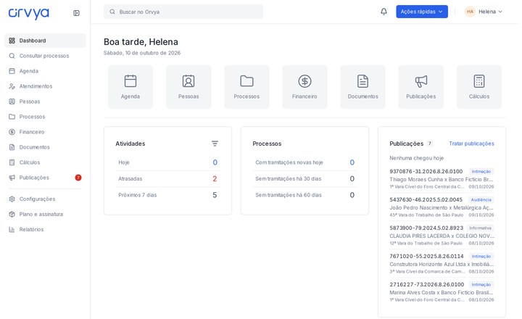Open the Cálculos shortcut card
Screen dimensions: 522x319
[x=479, y=87]
